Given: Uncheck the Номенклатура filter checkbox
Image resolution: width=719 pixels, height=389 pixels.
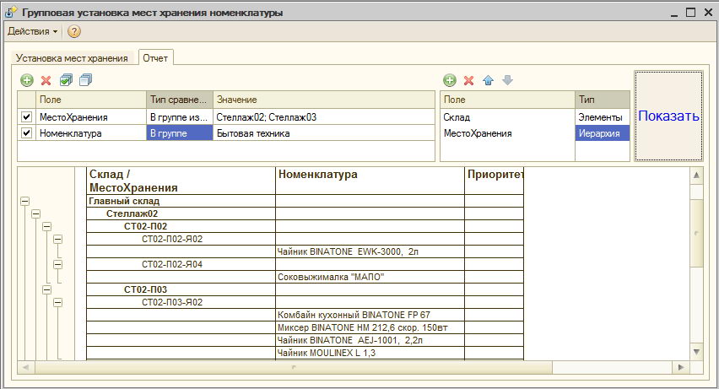Looking at the screenshot, I should coord(26,133).
